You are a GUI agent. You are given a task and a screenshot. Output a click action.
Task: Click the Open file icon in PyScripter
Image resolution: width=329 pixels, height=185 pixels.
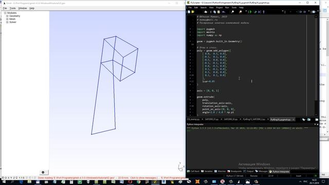tap(193, 12)
